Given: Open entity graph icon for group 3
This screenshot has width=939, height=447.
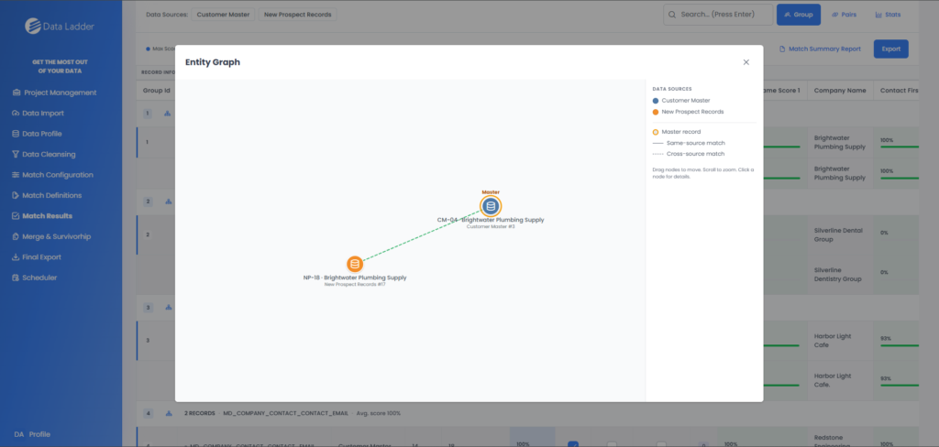Looking at the screenshot, I should (x=169, y=308).
